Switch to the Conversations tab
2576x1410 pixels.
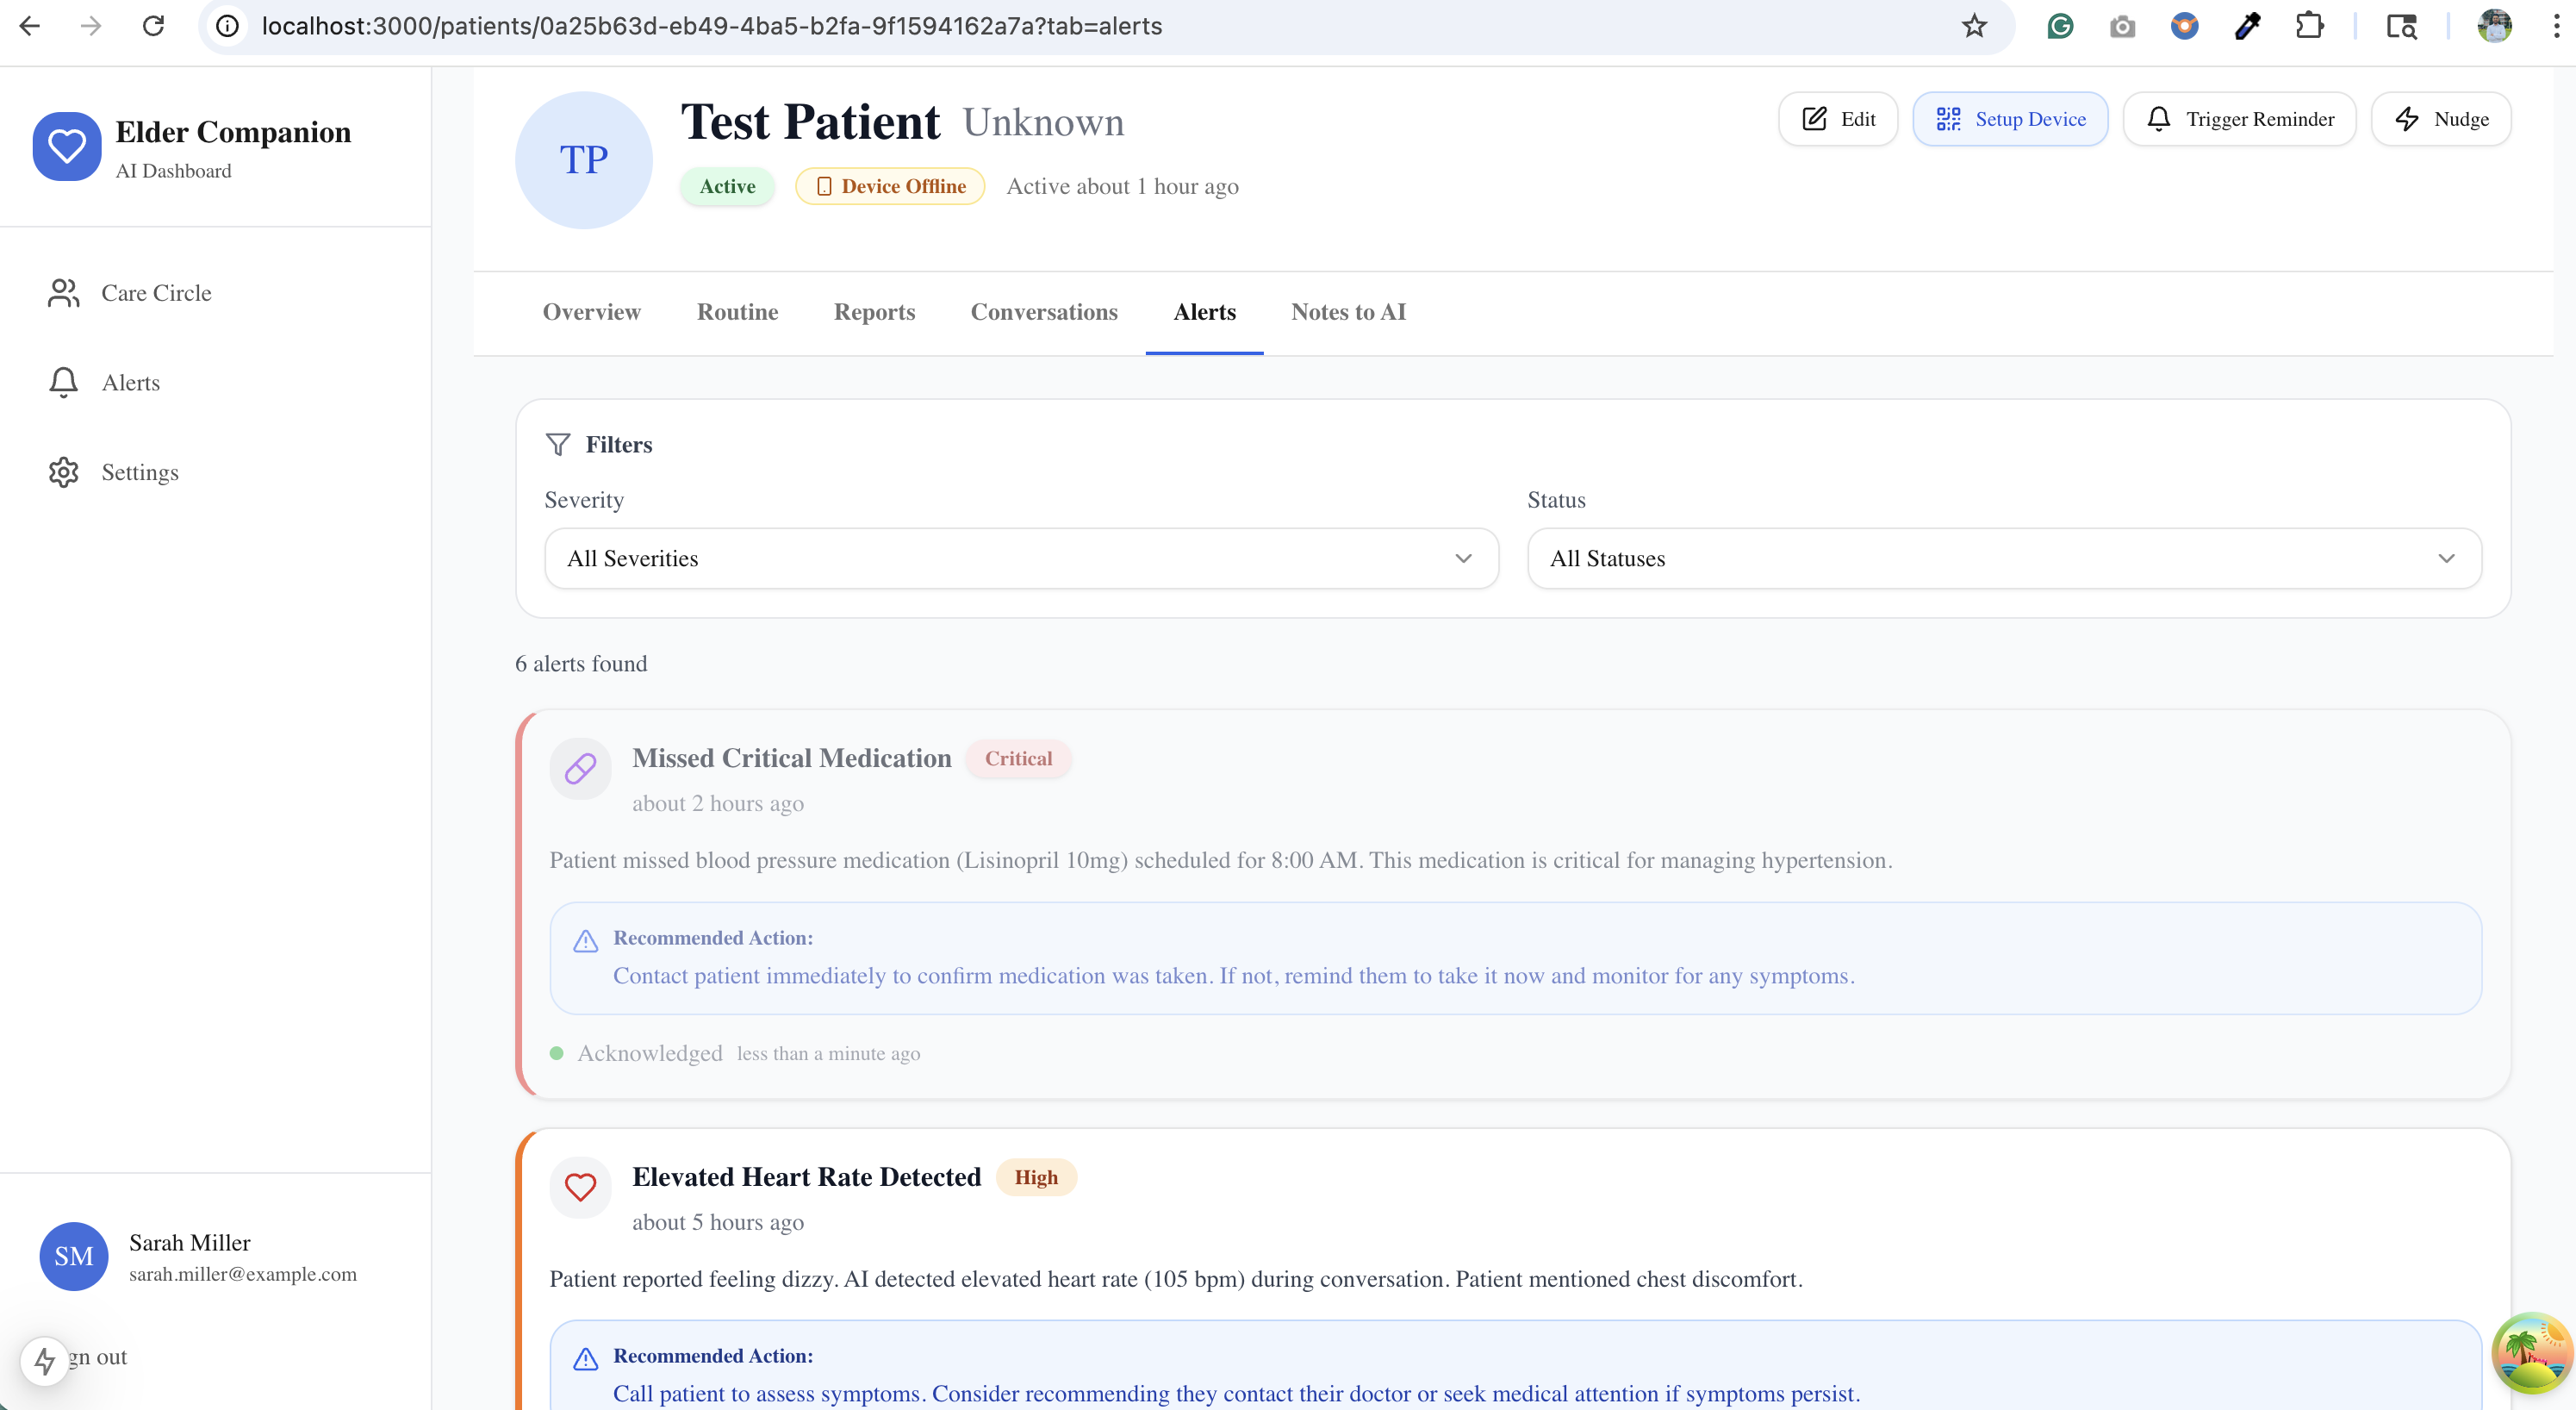point(1043,312)
